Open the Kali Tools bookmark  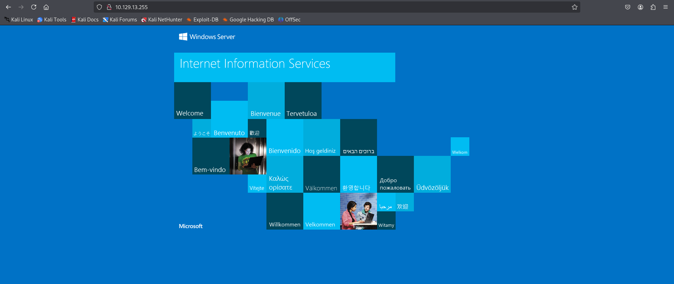(52, 20)
